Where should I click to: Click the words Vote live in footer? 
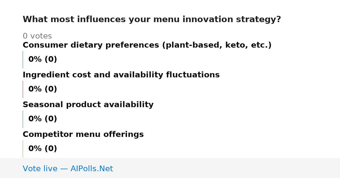40,169
